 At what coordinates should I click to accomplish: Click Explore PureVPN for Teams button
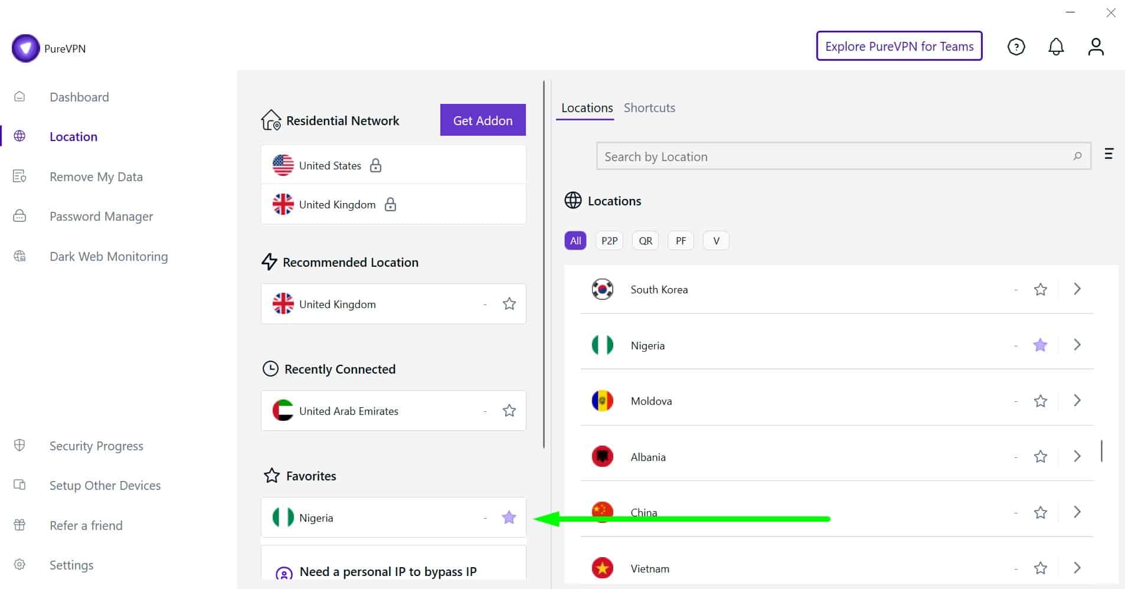coord(899,46)
